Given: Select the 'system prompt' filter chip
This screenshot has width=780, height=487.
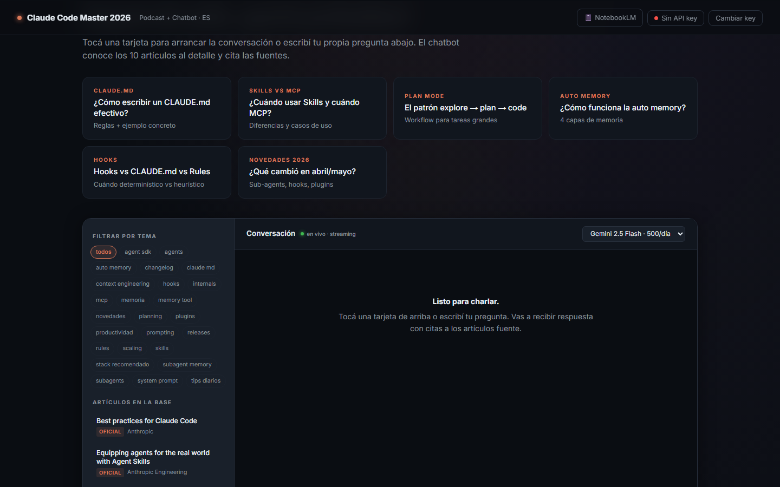Looking at the screenshot, I should (x=158, y=381).
